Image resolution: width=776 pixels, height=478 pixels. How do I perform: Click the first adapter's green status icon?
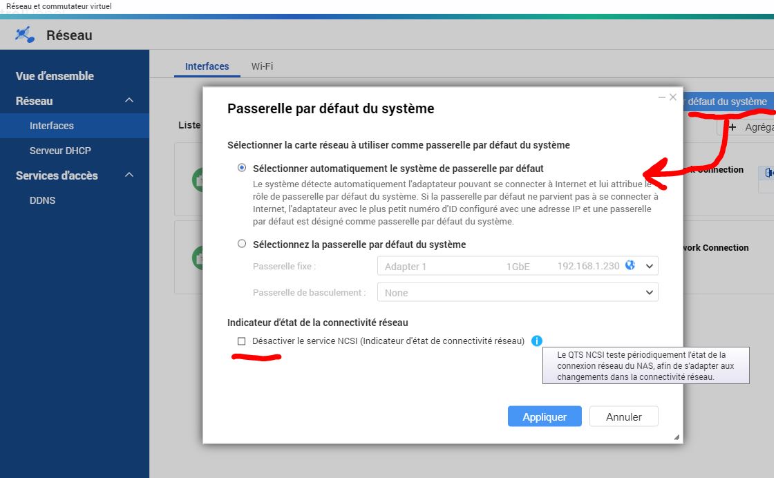click(197, 180)
